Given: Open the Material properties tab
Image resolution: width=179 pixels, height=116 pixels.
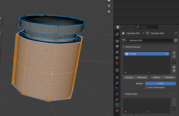Looking at the screenshot, I should [x=117, y=110].
